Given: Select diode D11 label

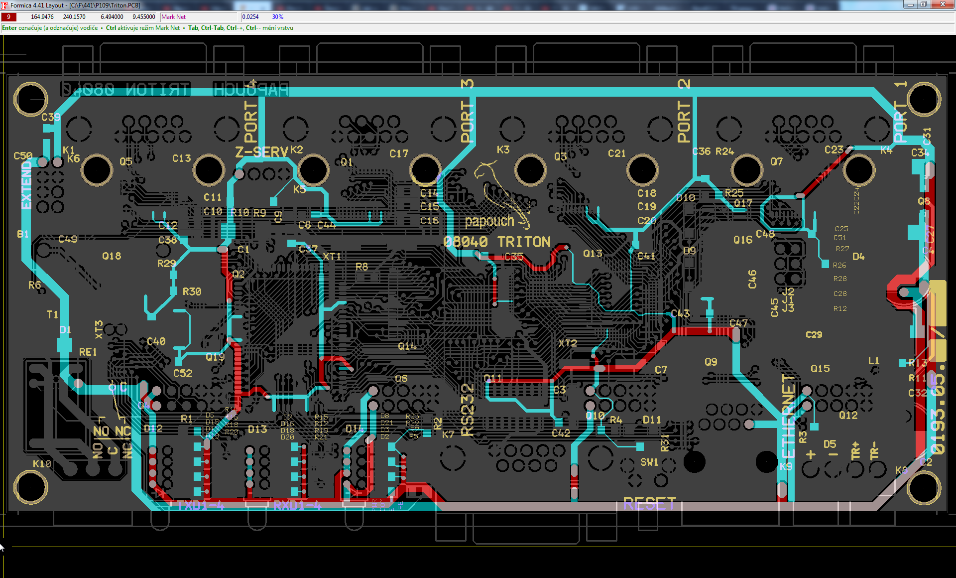Looking at the screenshot, I should coord(652,420).
